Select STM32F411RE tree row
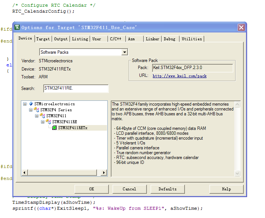The height and width of the screenshot is (218, 265). pyautogui.click(x=64, y=122)
